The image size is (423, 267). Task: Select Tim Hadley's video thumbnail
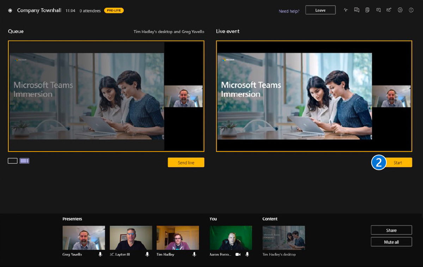click(x=178, y=238)
